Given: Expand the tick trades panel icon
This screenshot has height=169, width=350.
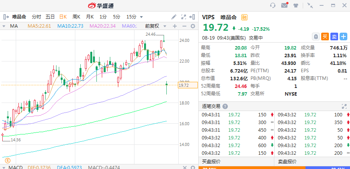Looking at the screenshot, I should 344,106.
